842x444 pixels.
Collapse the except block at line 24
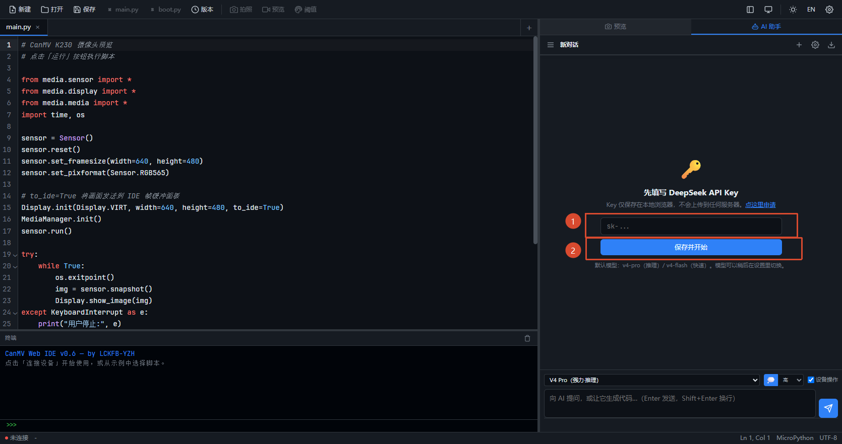[15, 313]
